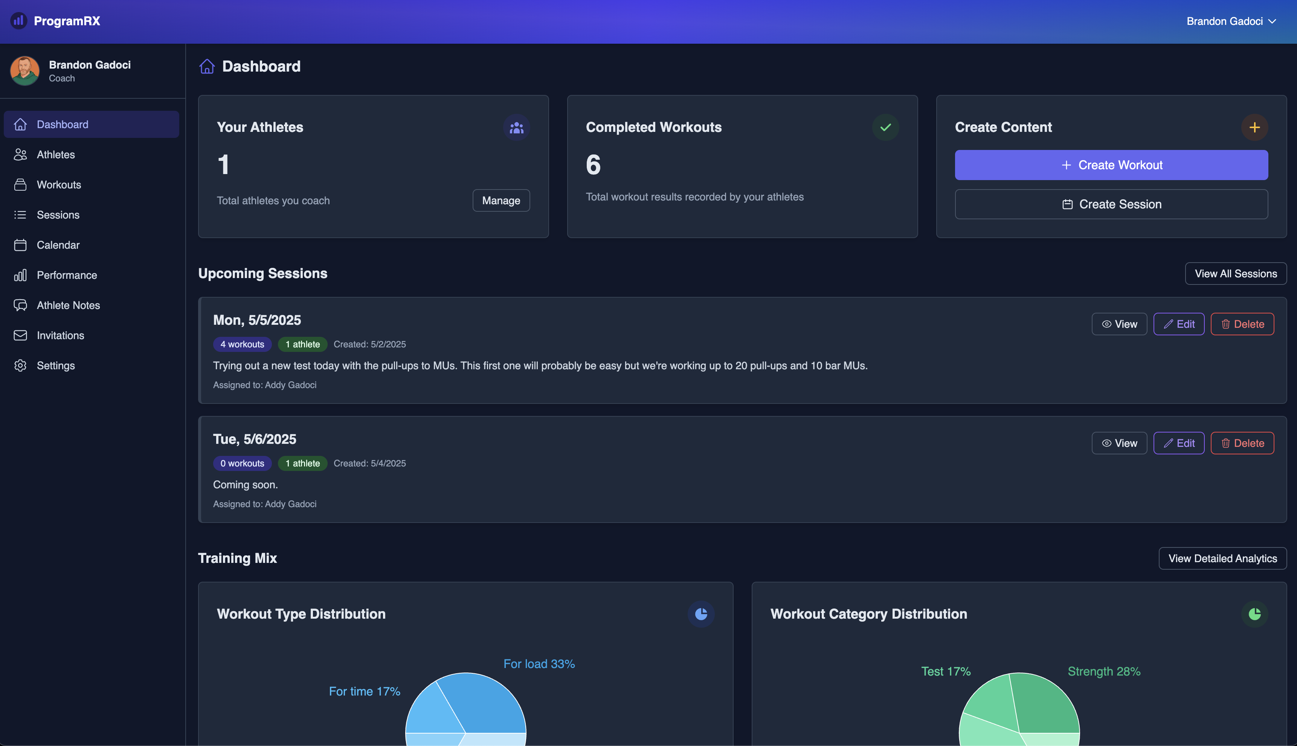Viewport: 1297px width, 746px height.
Task: Click 'Created: 5/2/2025' text
Action: pos(370,344)
